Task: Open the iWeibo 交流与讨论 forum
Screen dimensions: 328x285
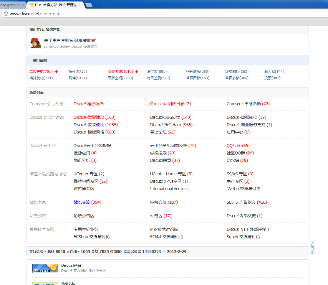Action: [243, 189]
